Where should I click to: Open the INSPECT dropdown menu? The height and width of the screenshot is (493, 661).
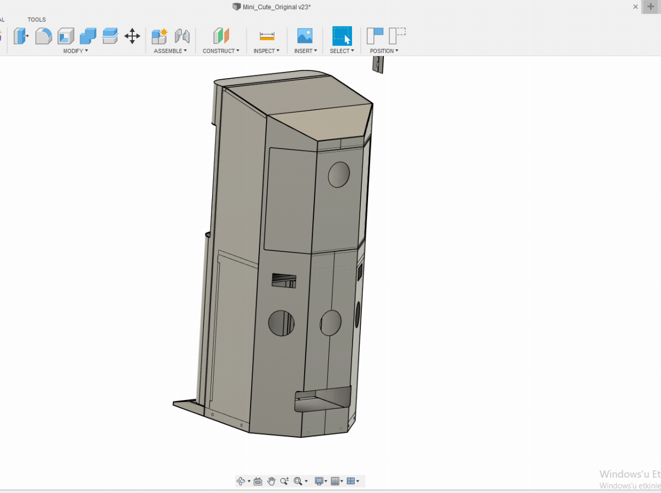click(x=267, y=51)
